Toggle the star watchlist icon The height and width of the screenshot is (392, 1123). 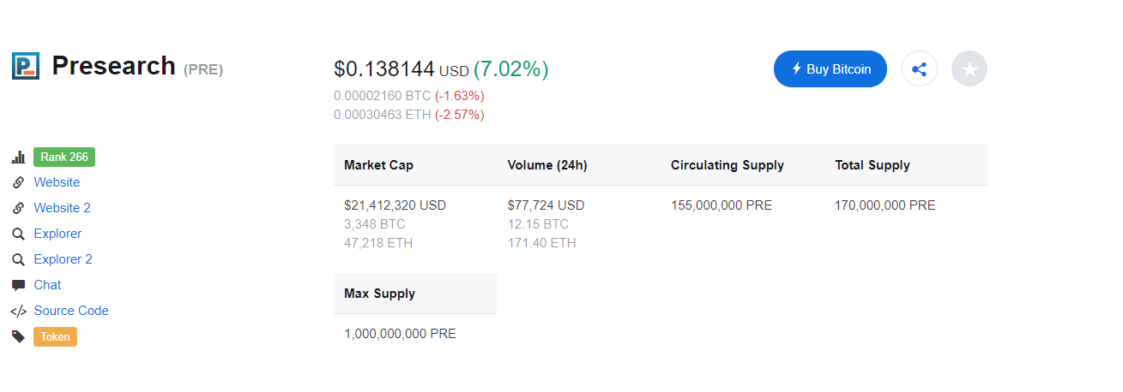[x=969, y=69]
